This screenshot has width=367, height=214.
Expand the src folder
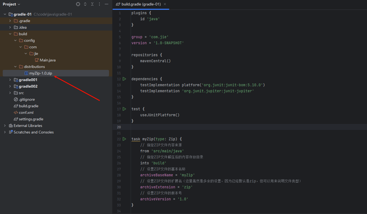tap(10, 93)
